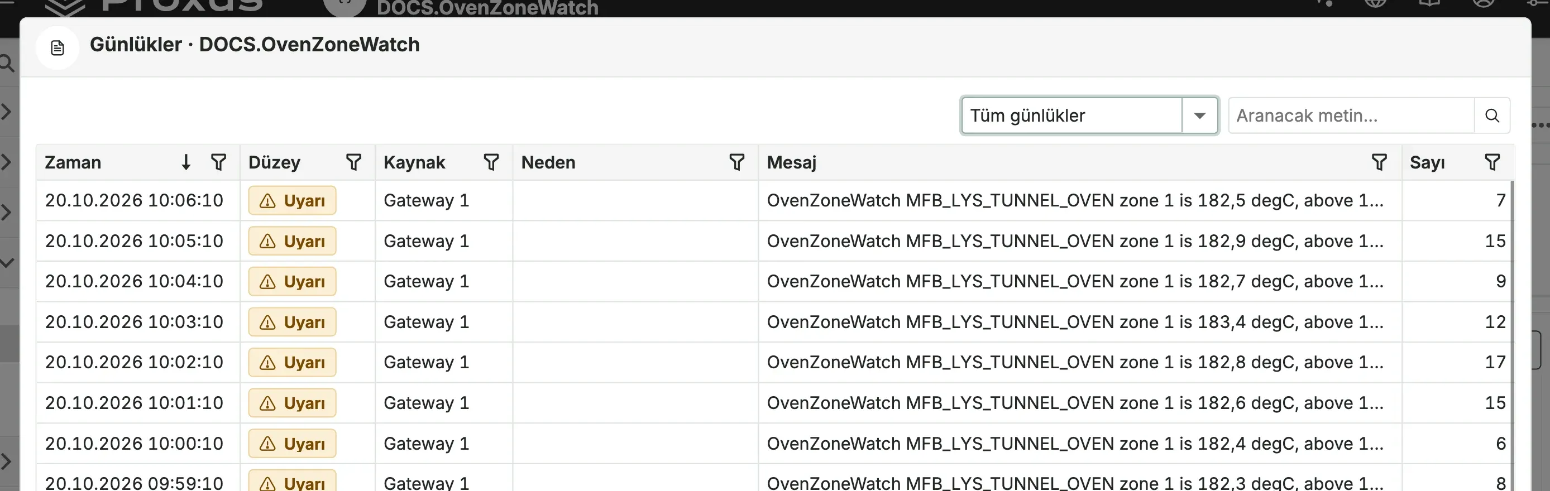Select the Gateway 1 cell at 10:01:10
The image size is (1550, 491).
(x=426, y=403)
